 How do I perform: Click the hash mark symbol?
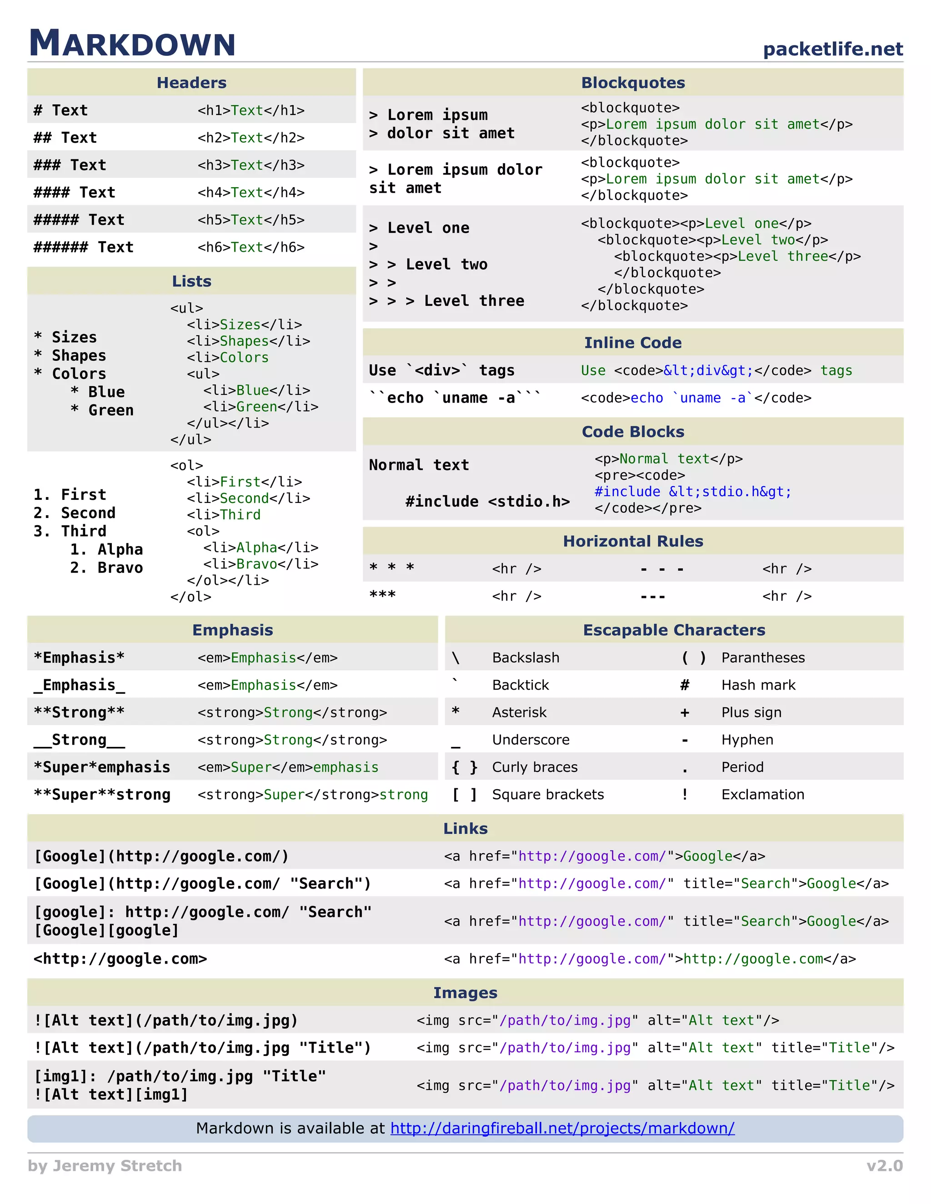click(x=685, y=685)
